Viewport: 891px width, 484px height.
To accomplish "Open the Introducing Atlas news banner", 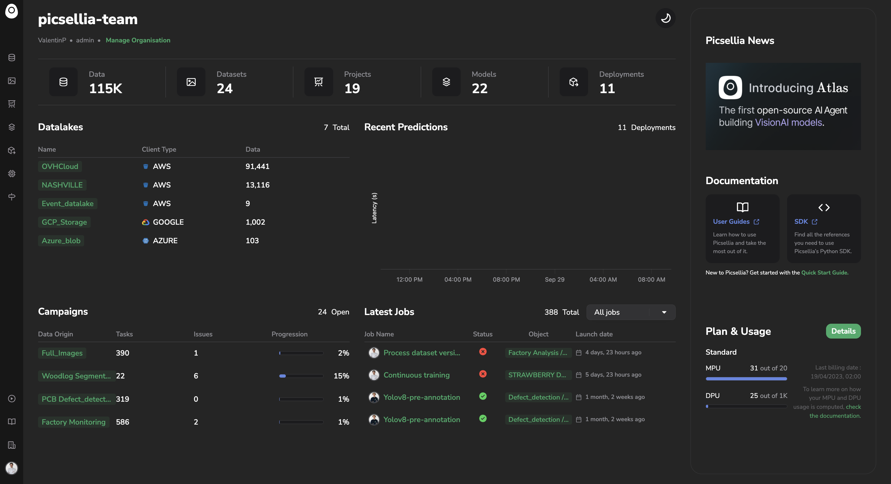I will [x=783, y=106].
